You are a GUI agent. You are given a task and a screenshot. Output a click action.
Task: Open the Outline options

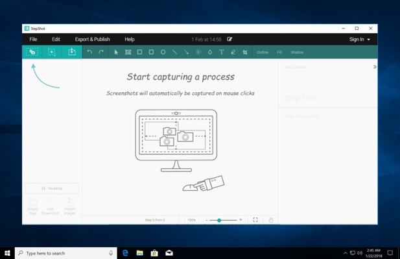coord(263,53)
